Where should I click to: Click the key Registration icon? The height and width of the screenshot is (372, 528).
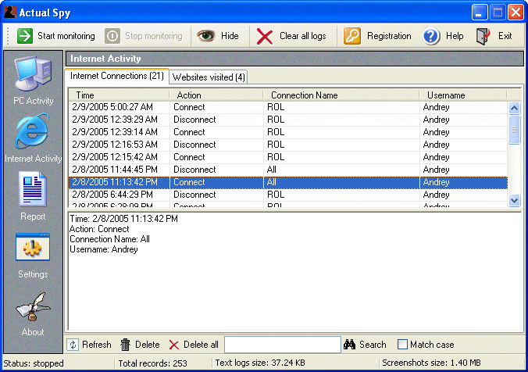click(x=352, y=36)
